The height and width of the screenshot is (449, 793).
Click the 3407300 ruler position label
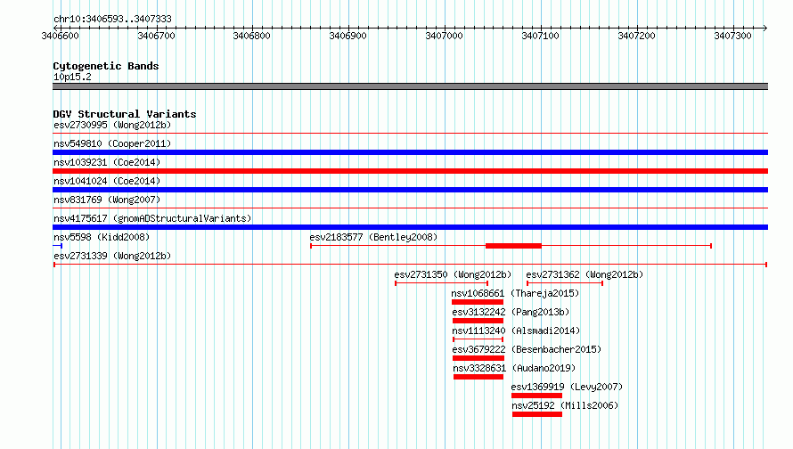(732, 36)
